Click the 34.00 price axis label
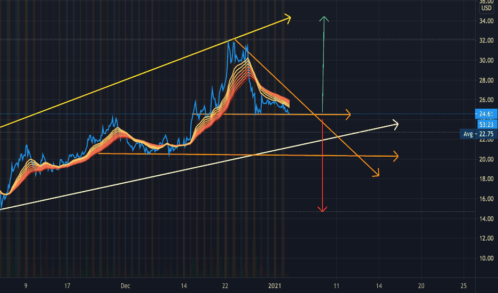The width and height of the screenshot is (498, 293). tap(486, 21)
